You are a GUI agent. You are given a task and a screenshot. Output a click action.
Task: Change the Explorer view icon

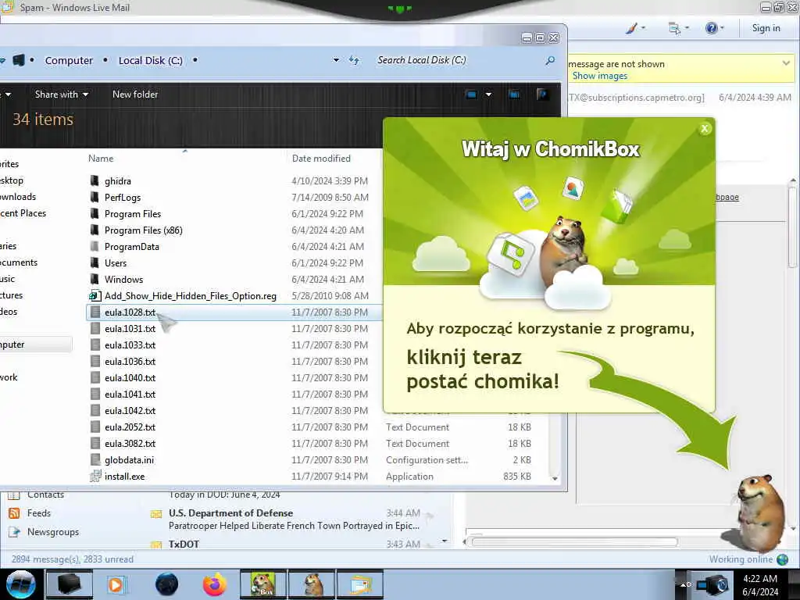click(471, 95)
